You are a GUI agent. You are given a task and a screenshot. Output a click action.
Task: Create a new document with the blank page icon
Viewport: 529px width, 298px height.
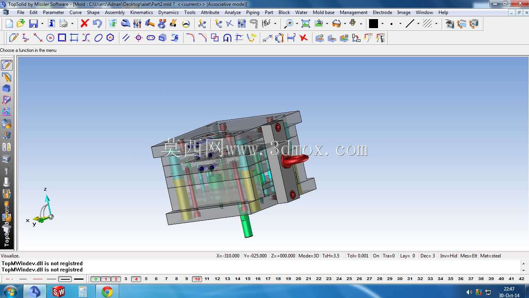9,23
